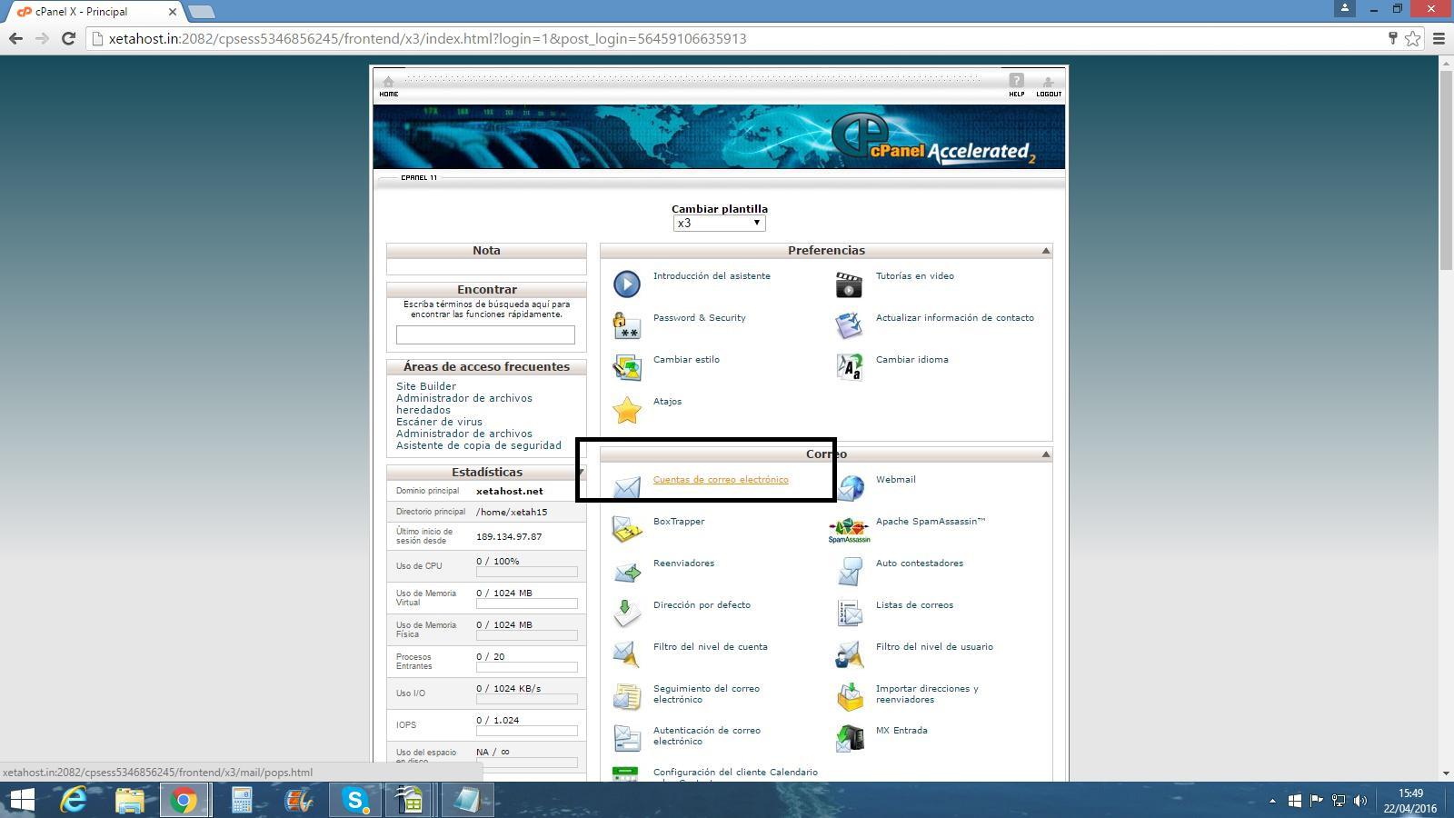
Task: Click the Tutorías en video clapperboard icon
Action: click(849, 284)
